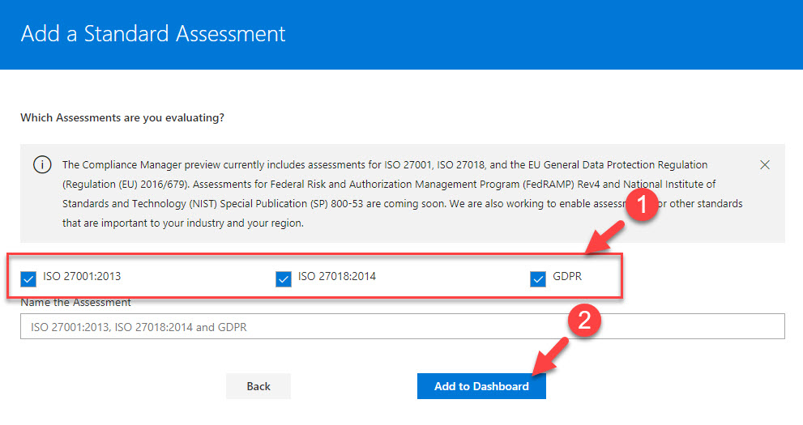
Task: Click the Back button
Action: pyautogui.click(x=258, y=386)
